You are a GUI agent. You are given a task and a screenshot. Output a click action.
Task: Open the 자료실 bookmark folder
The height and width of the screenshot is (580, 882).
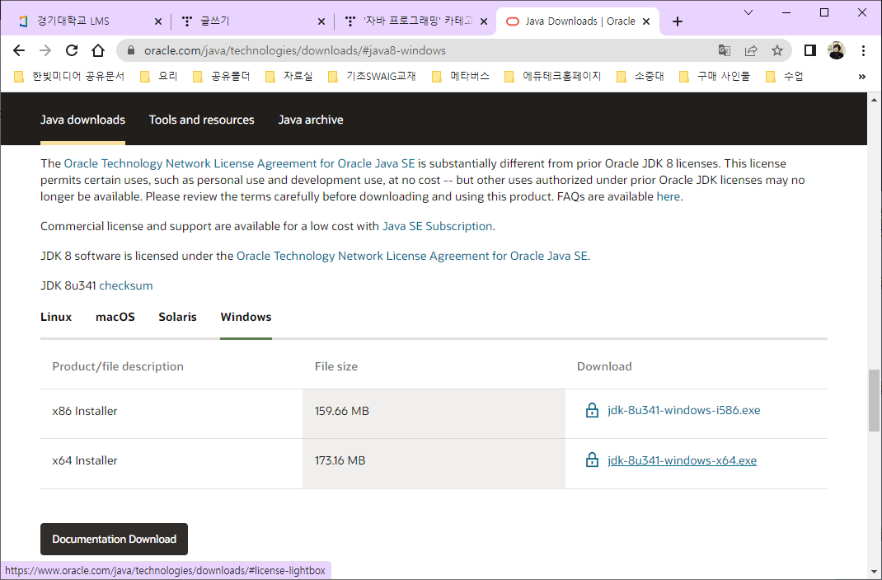[289, 77]
